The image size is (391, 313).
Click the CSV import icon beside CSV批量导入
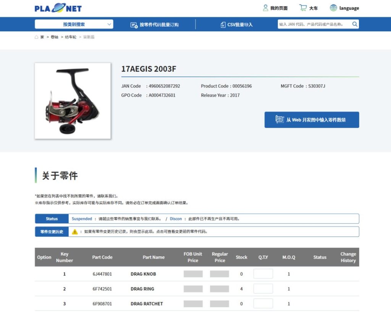click(223, 24)
